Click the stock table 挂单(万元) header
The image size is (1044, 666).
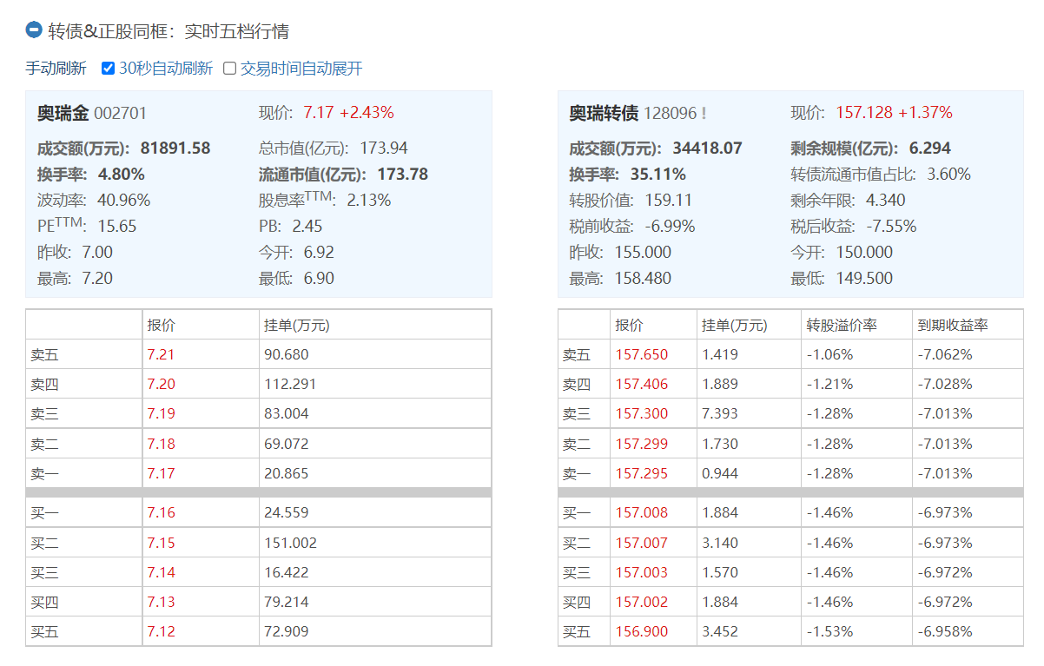tap(297, 325)
